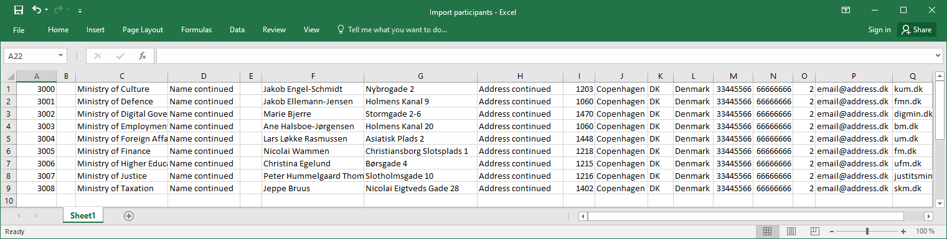Viewport: 947px width, 239px height.
Task: Click cell Ministry of Finance
Action: coord(121,151)
